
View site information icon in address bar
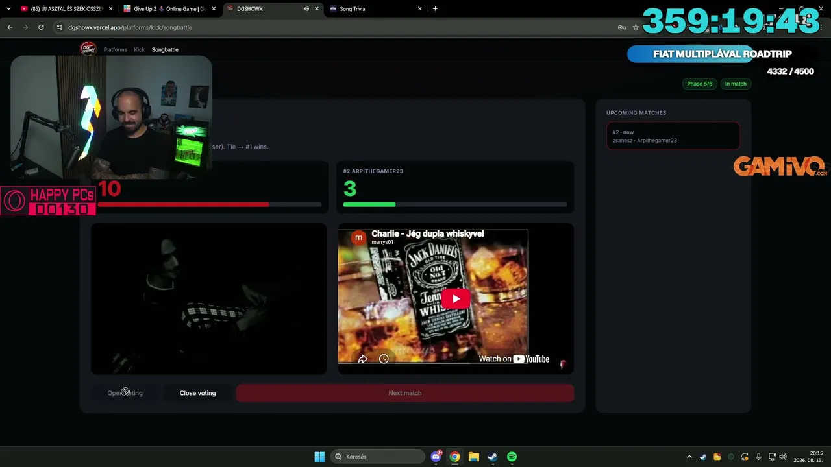tap(60, 27)
